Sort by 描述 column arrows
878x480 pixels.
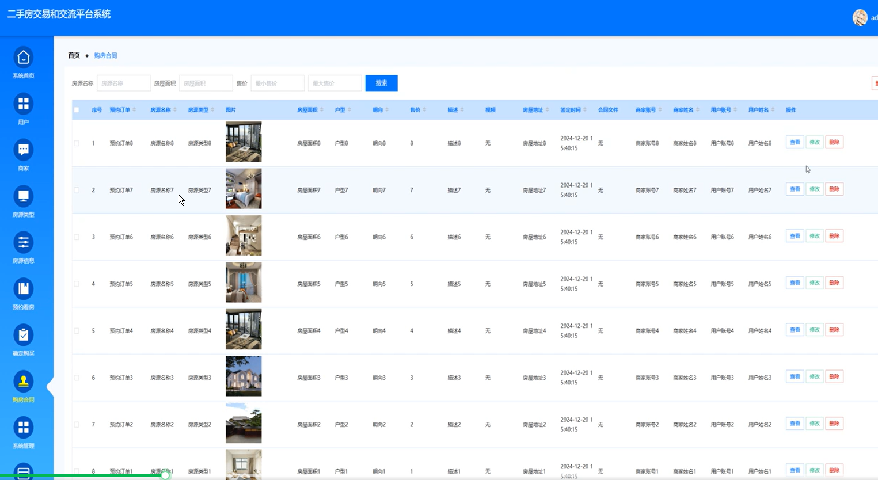[462, 110]
